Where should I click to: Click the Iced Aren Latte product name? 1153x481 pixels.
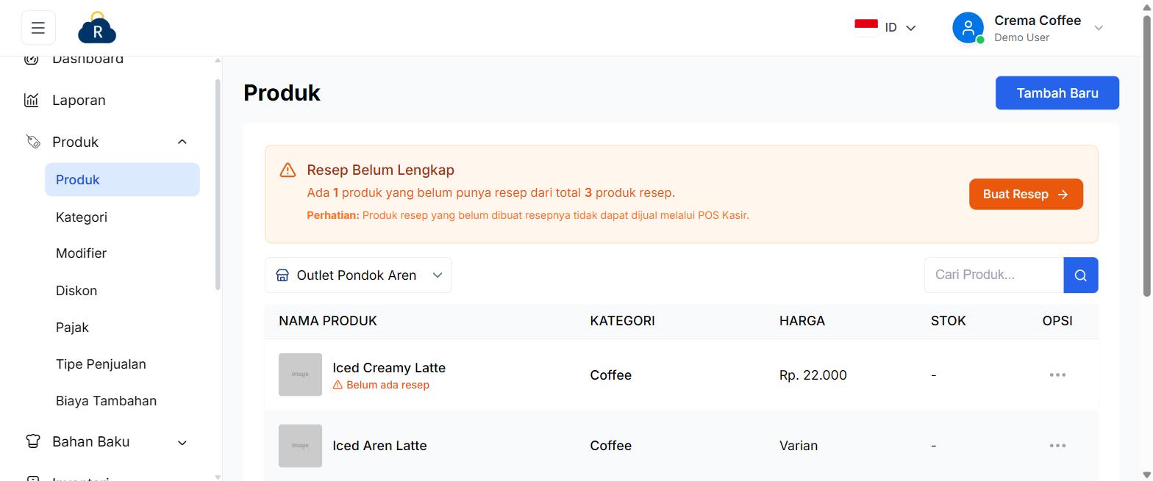379,446
